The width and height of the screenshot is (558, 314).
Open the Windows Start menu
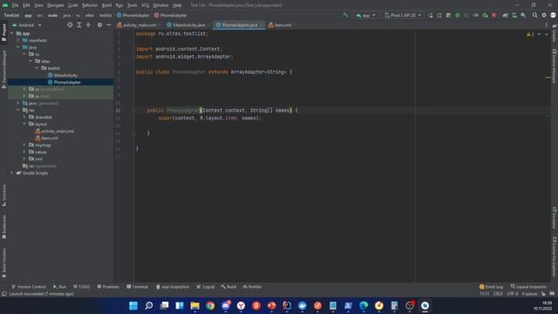(x=133, y=305)
